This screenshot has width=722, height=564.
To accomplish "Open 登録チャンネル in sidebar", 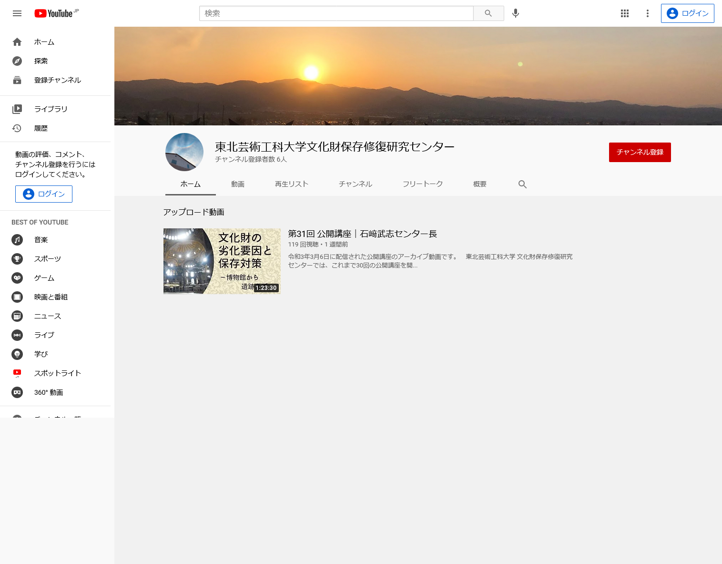I will (x=55, y=80).
